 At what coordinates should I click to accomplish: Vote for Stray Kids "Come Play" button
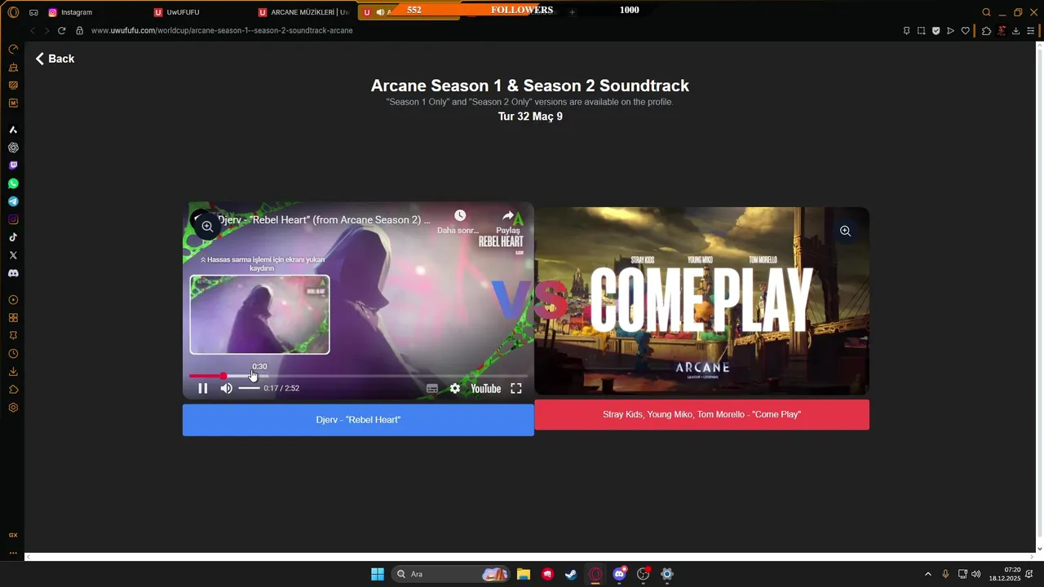pos(701,414)
